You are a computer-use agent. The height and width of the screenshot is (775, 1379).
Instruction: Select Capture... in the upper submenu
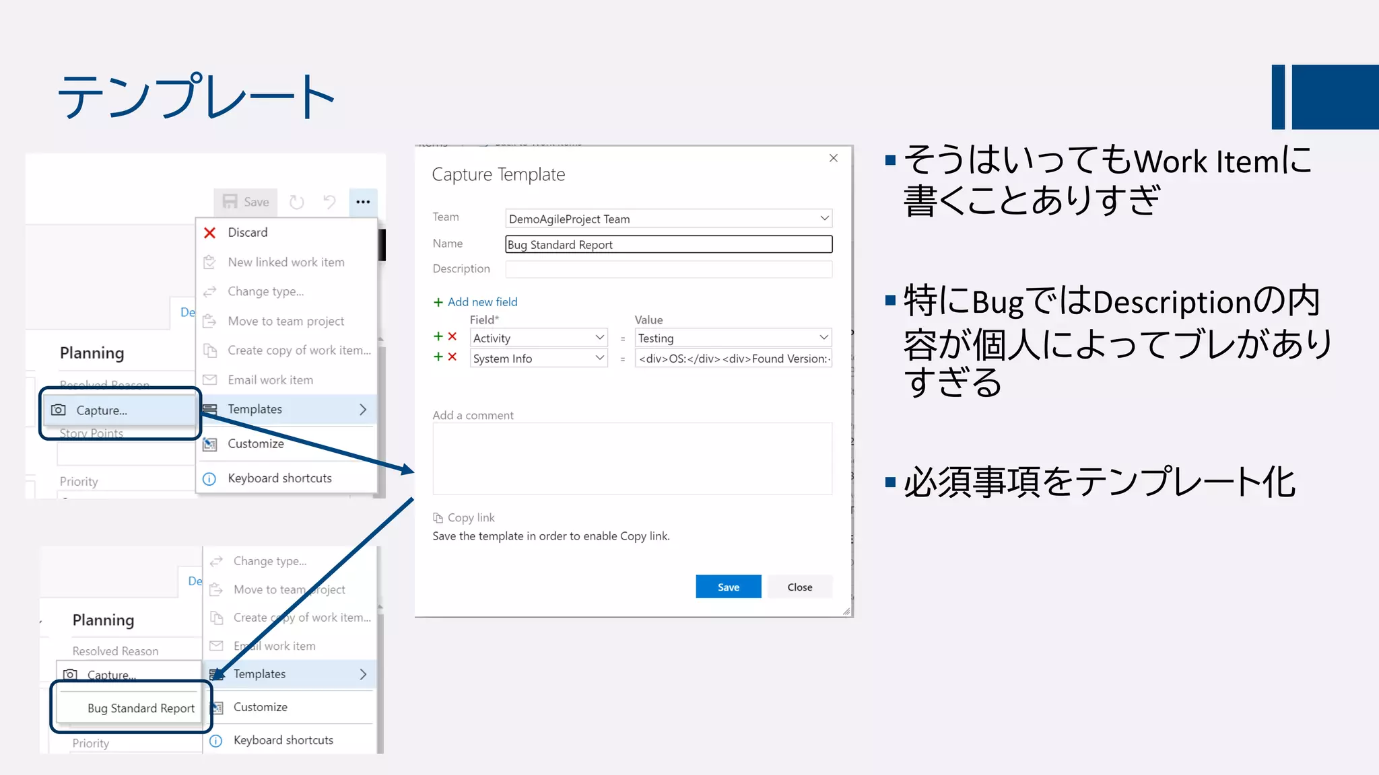coord(120,410)
